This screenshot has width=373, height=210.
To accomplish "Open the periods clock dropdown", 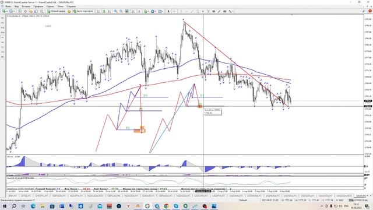I will [153, 11].
